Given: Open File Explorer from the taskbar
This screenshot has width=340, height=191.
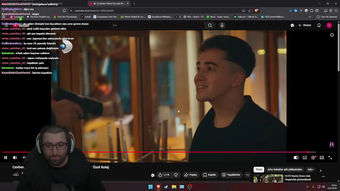Looking at the screenshot, I should (174, 187).
